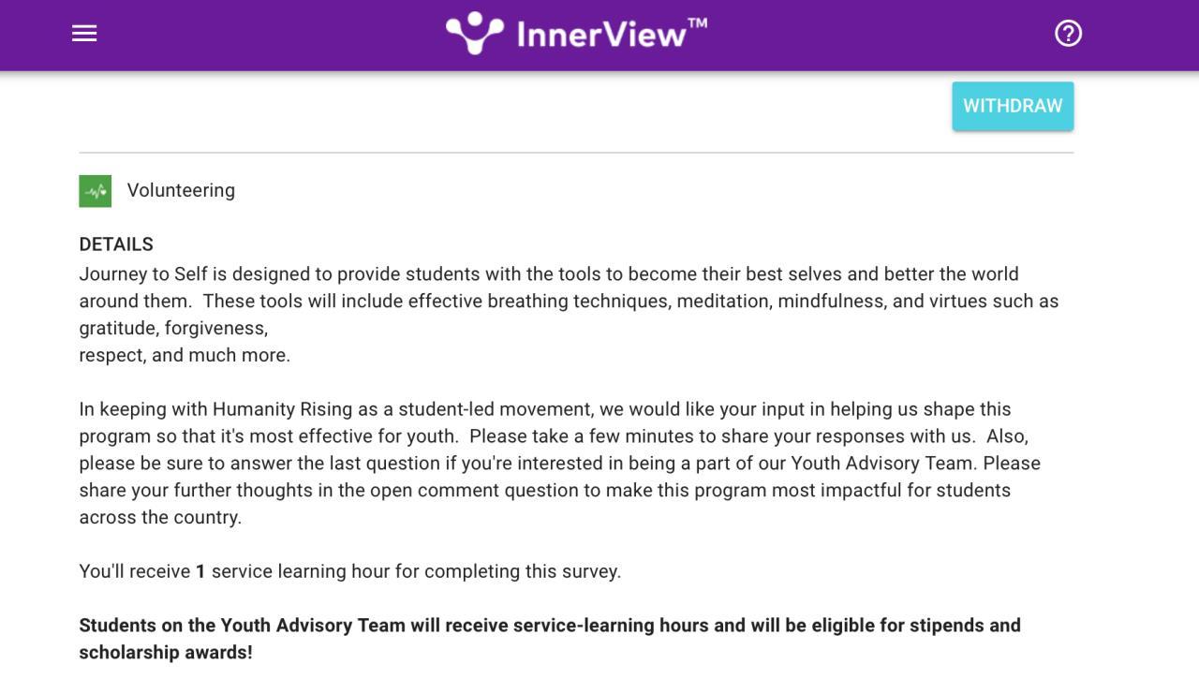Click the line ending "Youth Advisory Team. Please"
1199x679 pixels.
point(559,464)
